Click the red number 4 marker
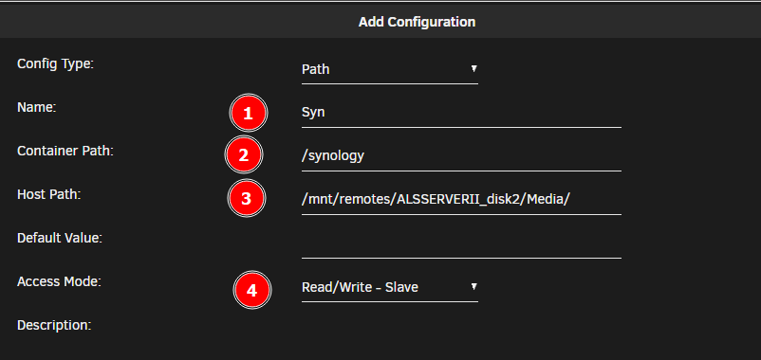The image size is (761, 360). coord(251,290)
